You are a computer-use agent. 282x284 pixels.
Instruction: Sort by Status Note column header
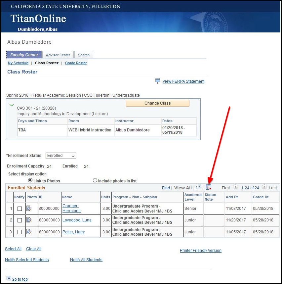pos(210,197)
